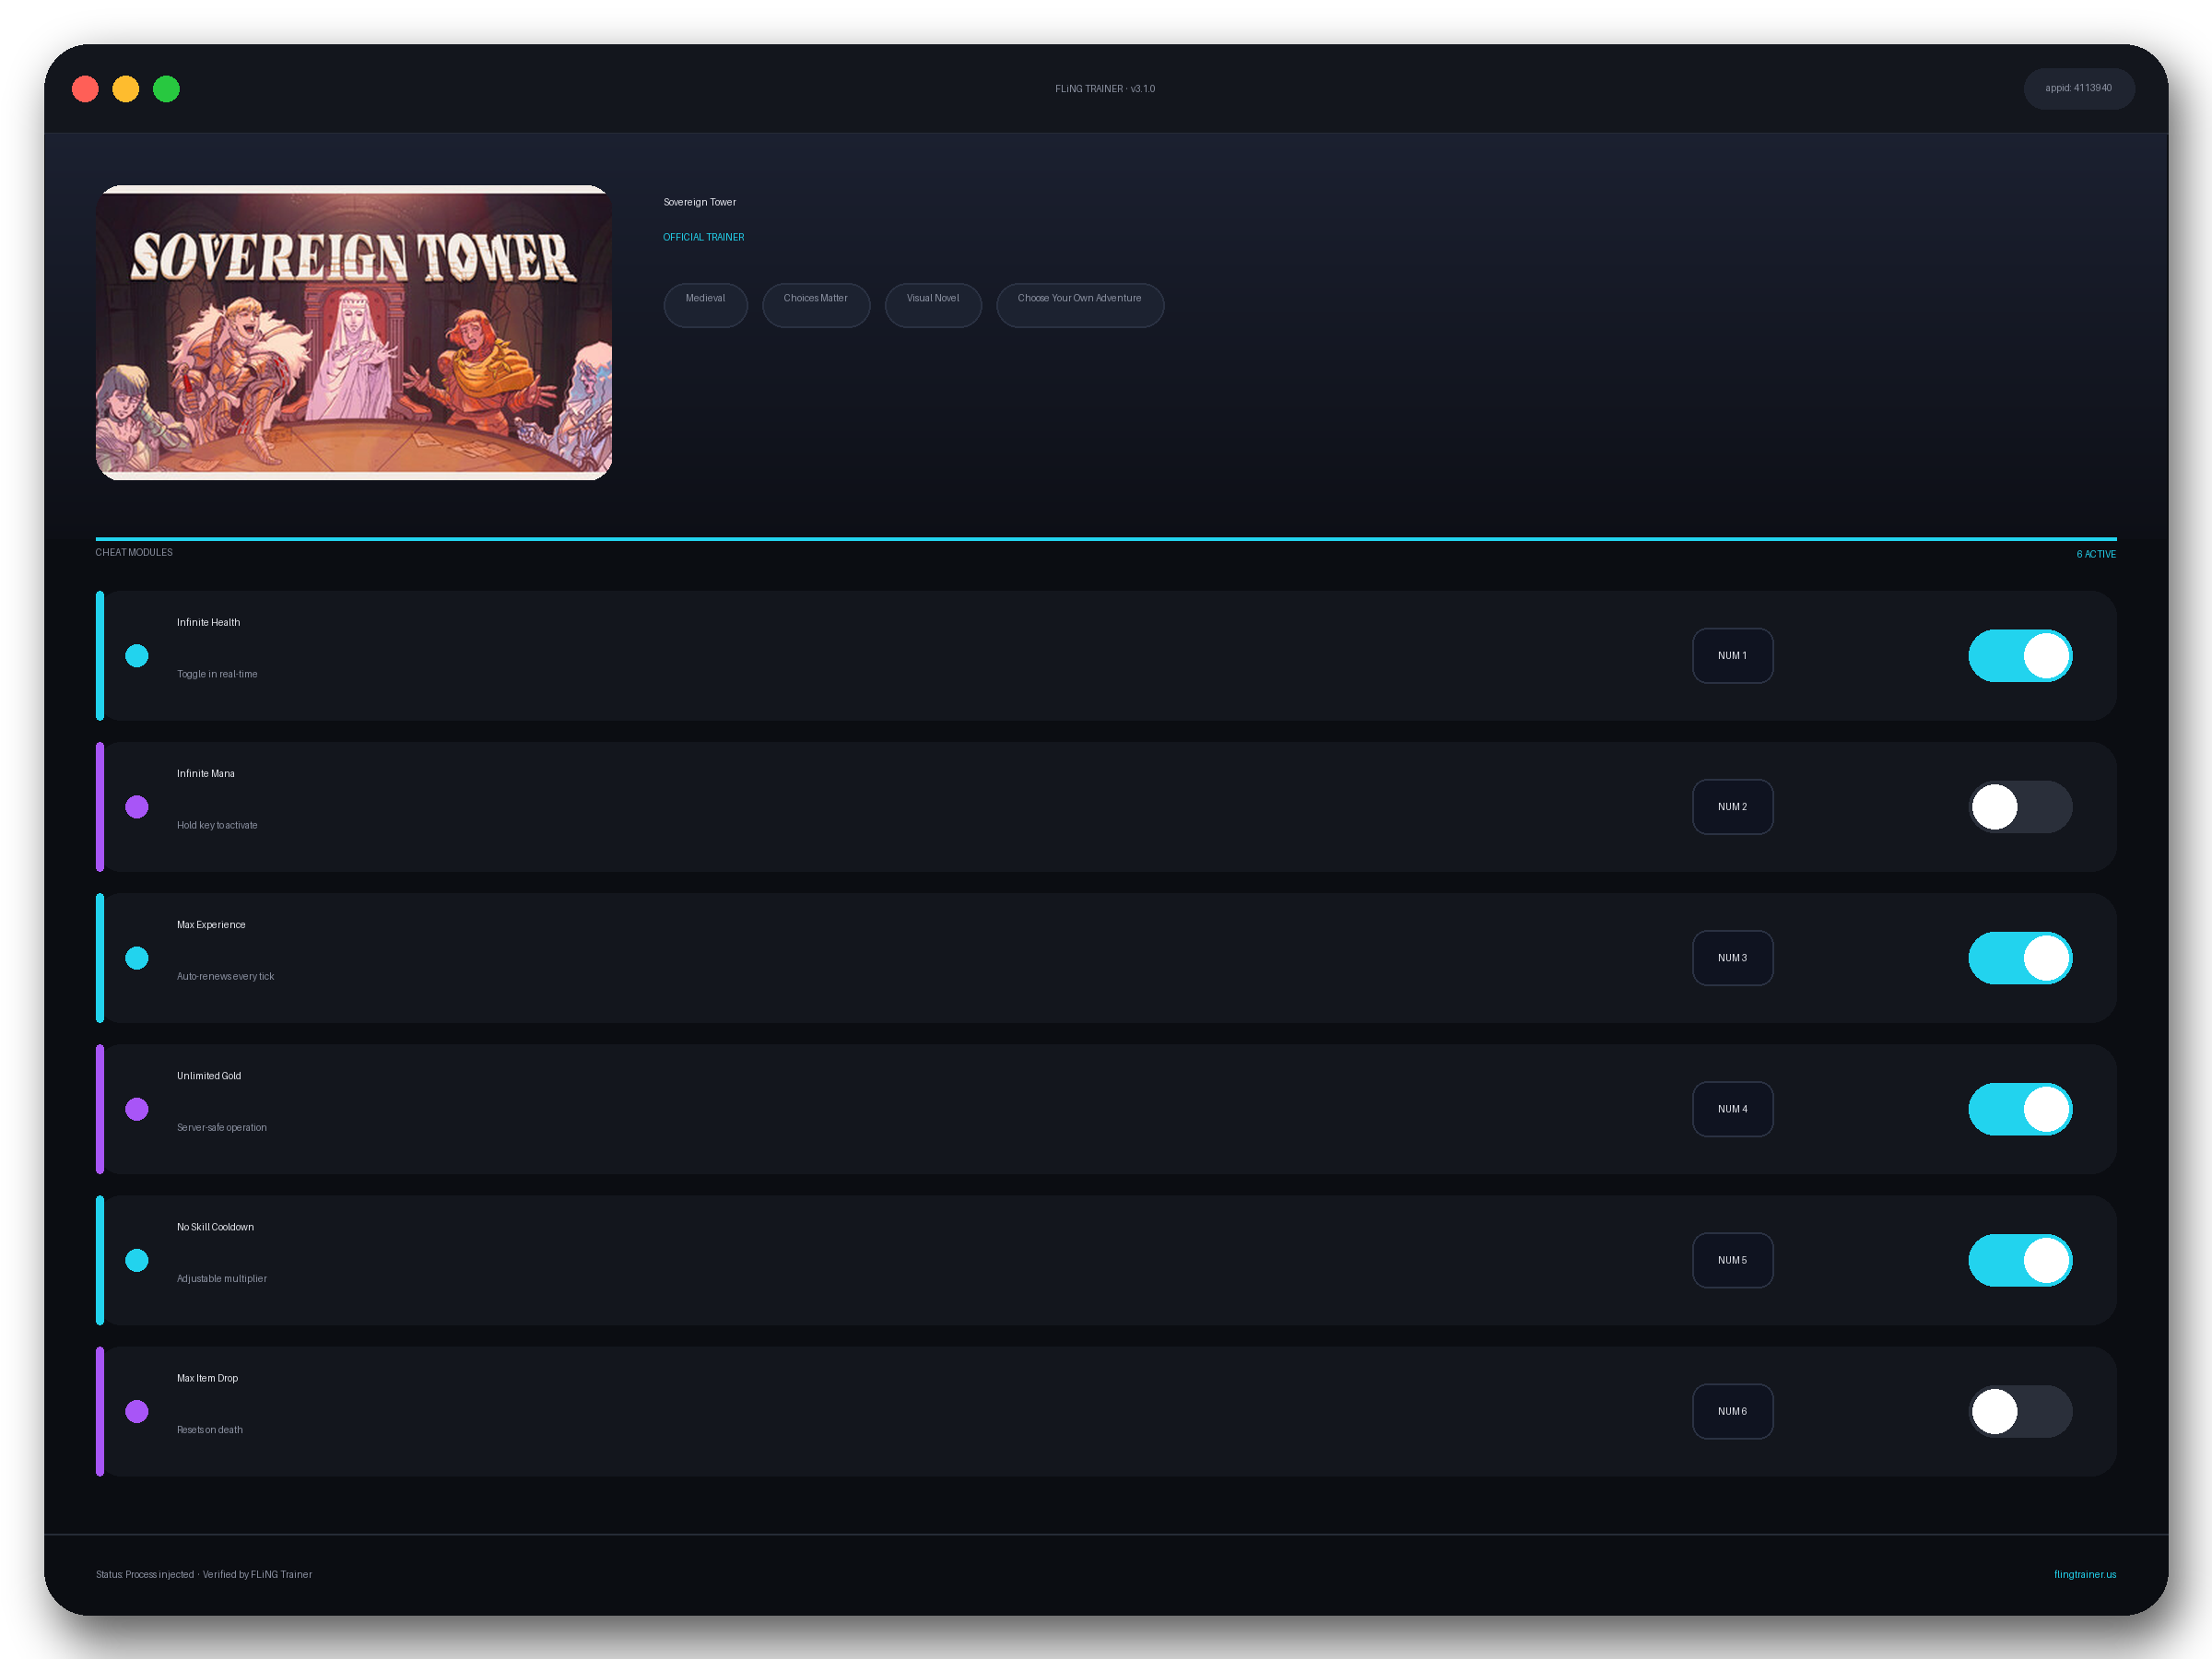
Task: Open the flingtrainer.us link
Action: (x=2085, y=1574)
